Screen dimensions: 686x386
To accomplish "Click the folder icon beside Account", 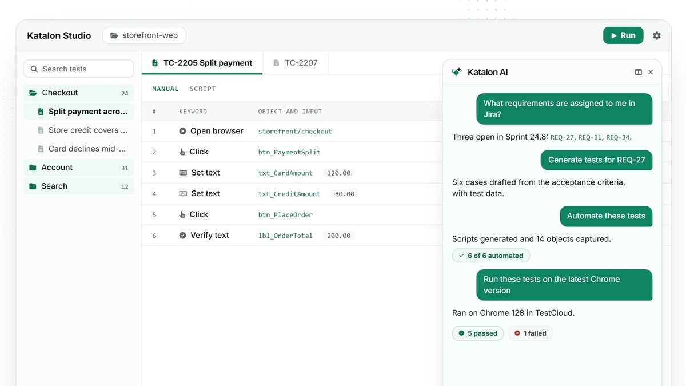I will tap(33, 168).
